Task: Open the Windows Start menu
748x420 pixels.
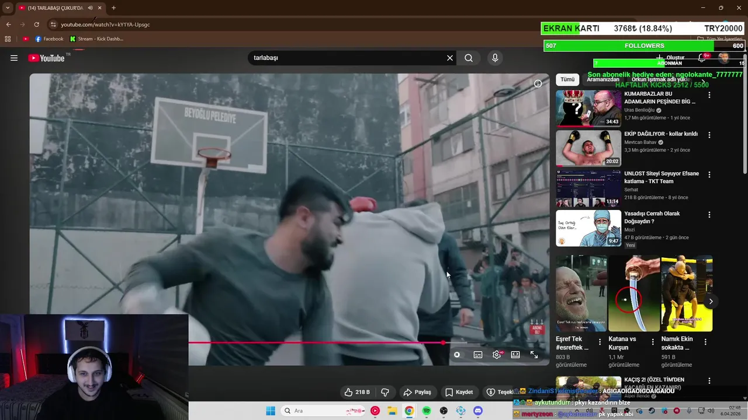Action: [x=271, y=411]
